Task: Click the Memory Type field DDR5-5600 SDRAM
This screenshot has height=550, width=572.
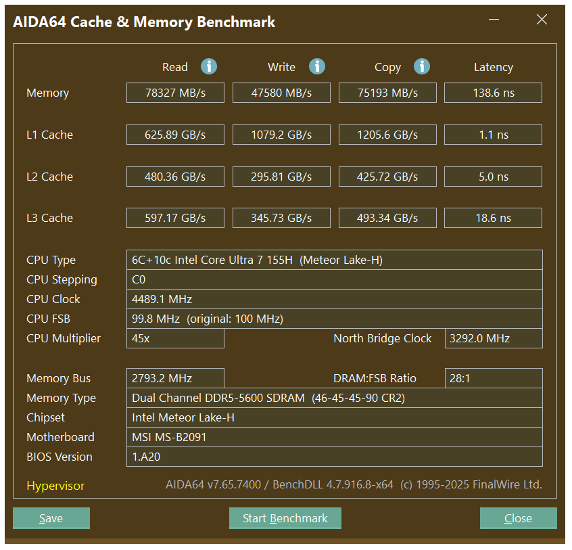Action: tap(335, 398)
